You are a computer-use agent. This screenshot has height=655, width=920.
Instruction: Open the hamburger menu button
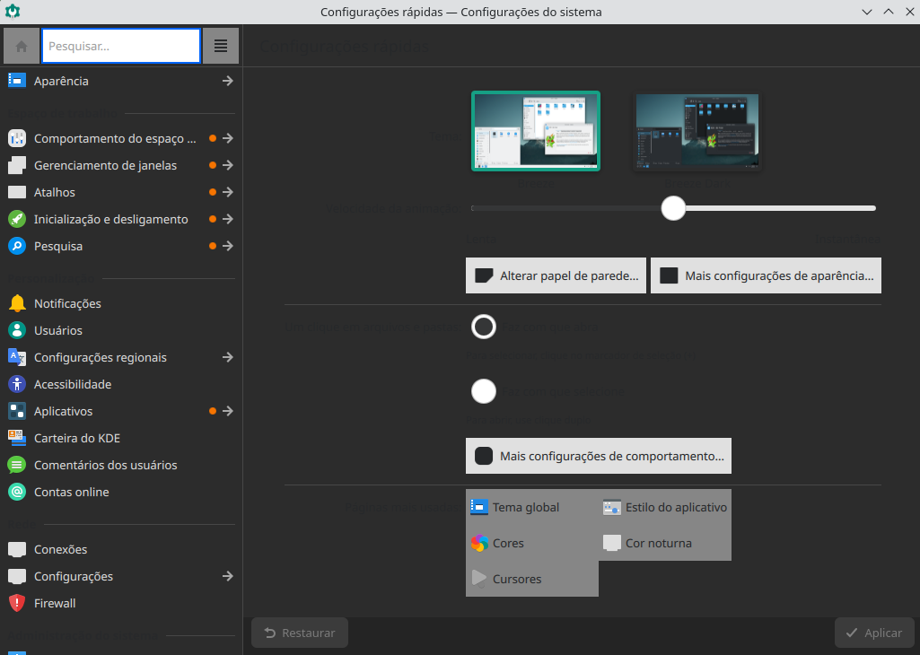221,46
